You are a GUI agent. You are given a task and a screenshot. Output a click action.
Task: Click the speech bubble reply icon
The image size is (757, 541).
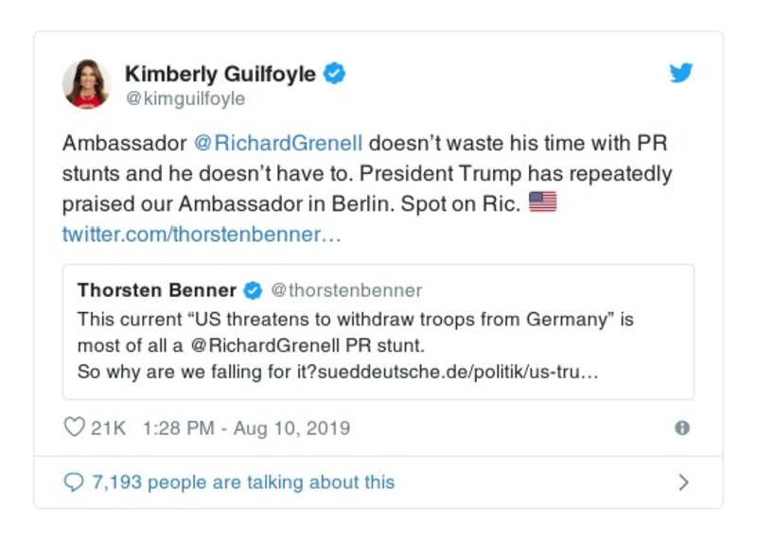tap(74, 482)
